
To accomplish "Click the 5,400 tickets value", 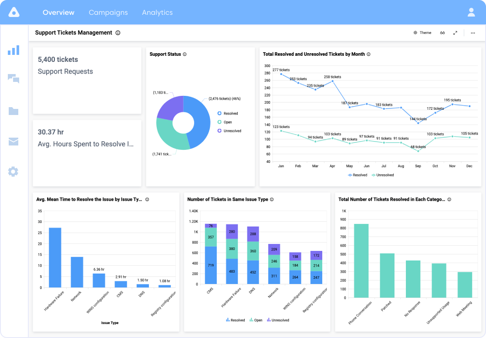I will (x=58, y=60).
